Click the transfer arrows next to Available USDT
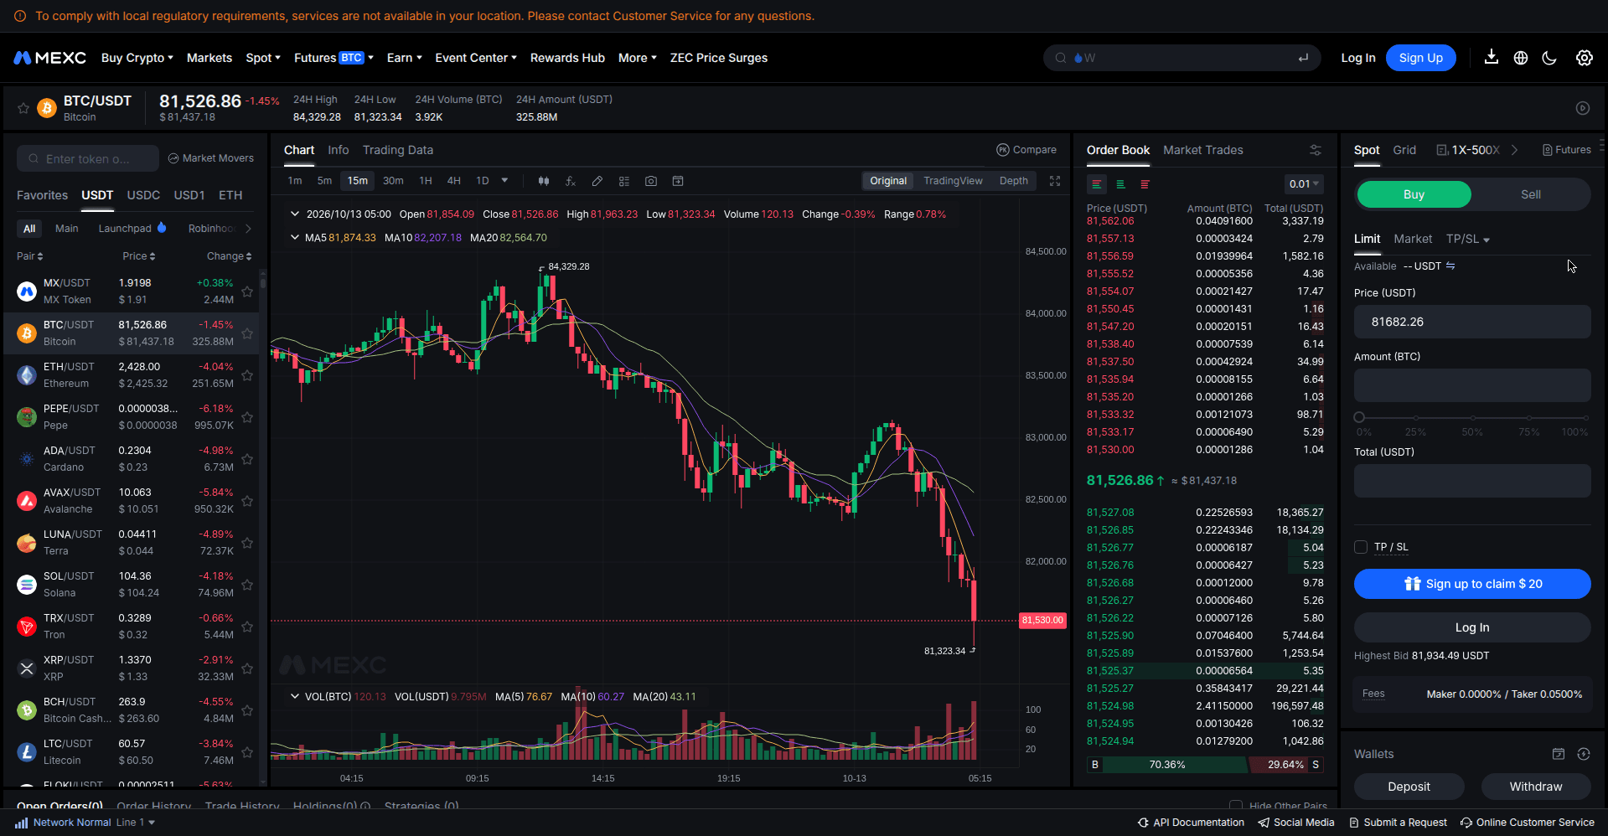The width and height of the screenshot is (1608, 836). click(1450, 266)
